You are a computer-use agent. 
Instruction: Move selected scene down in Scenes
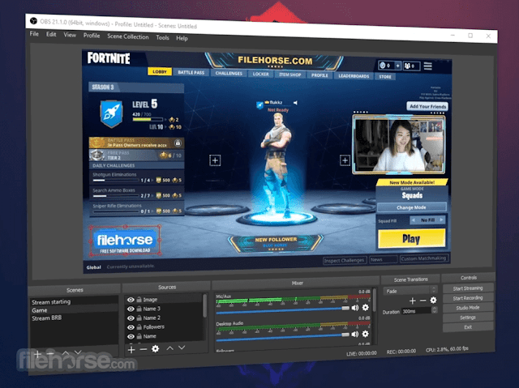pos(78,352)
